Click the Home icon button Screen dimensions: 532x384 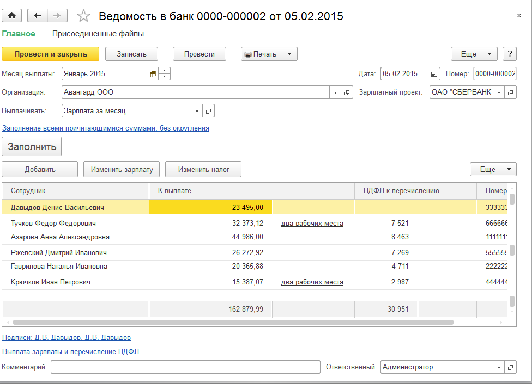click(x=12, y=16)
